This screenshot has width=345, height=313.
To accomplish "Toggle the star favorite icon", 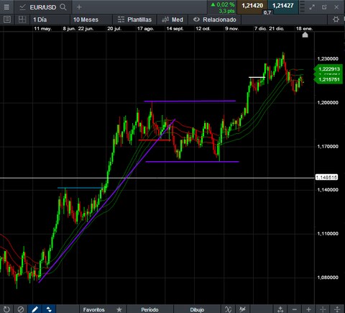I will 119,309.
